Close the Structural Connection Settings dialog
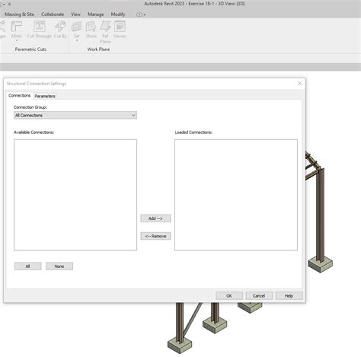 [x=299, y=83]
